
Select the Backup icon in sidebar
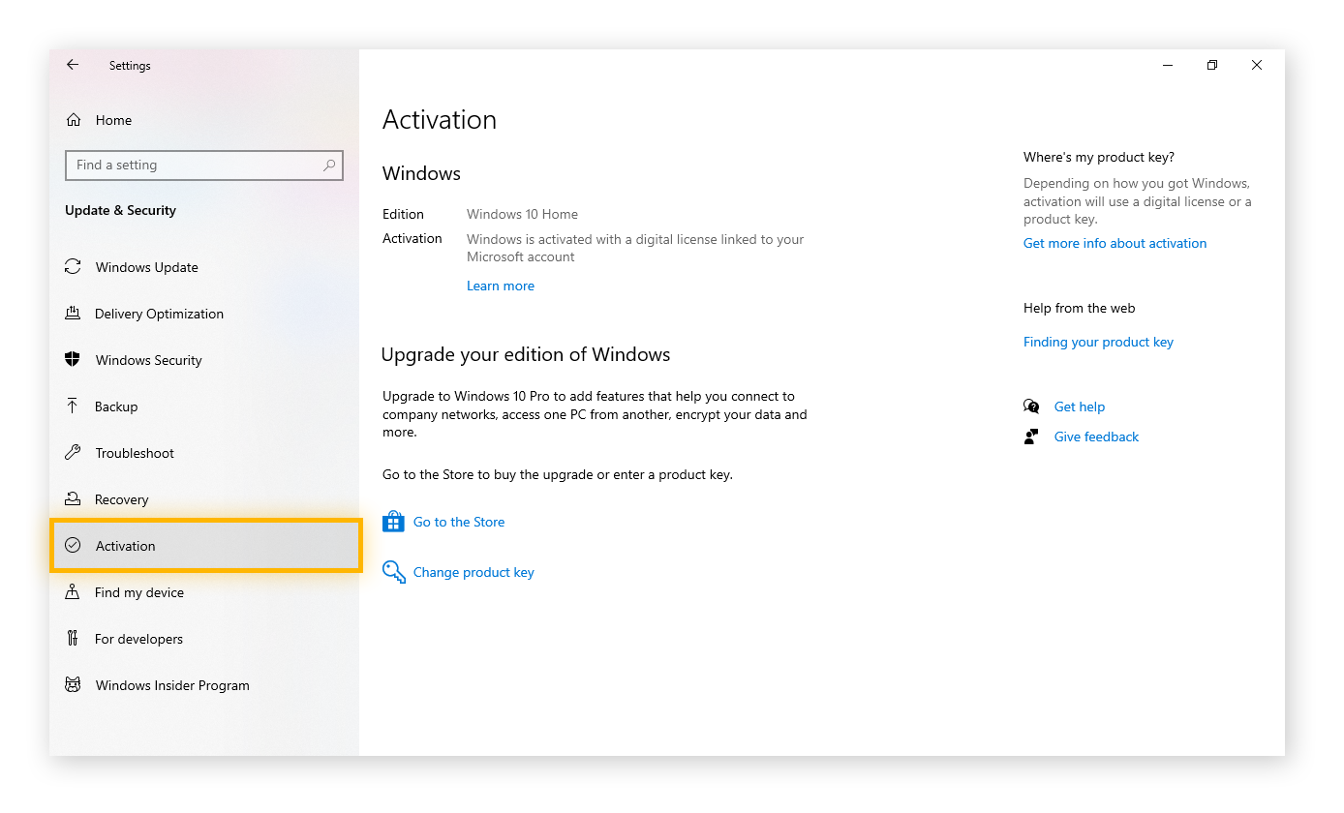[74, 406]
